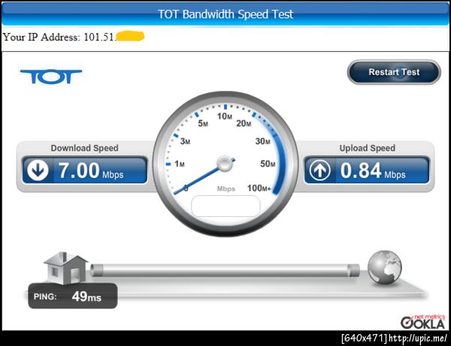Click the upload arrow icon
The image size is (451, 346).
(x=319, y=170)
